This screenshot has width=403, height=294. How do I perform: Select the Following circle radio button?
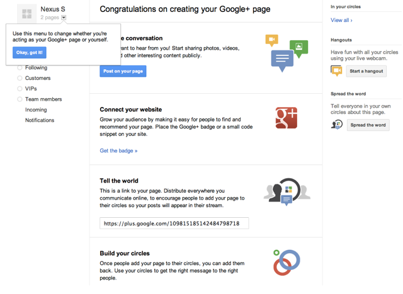[x=20, y=68]
